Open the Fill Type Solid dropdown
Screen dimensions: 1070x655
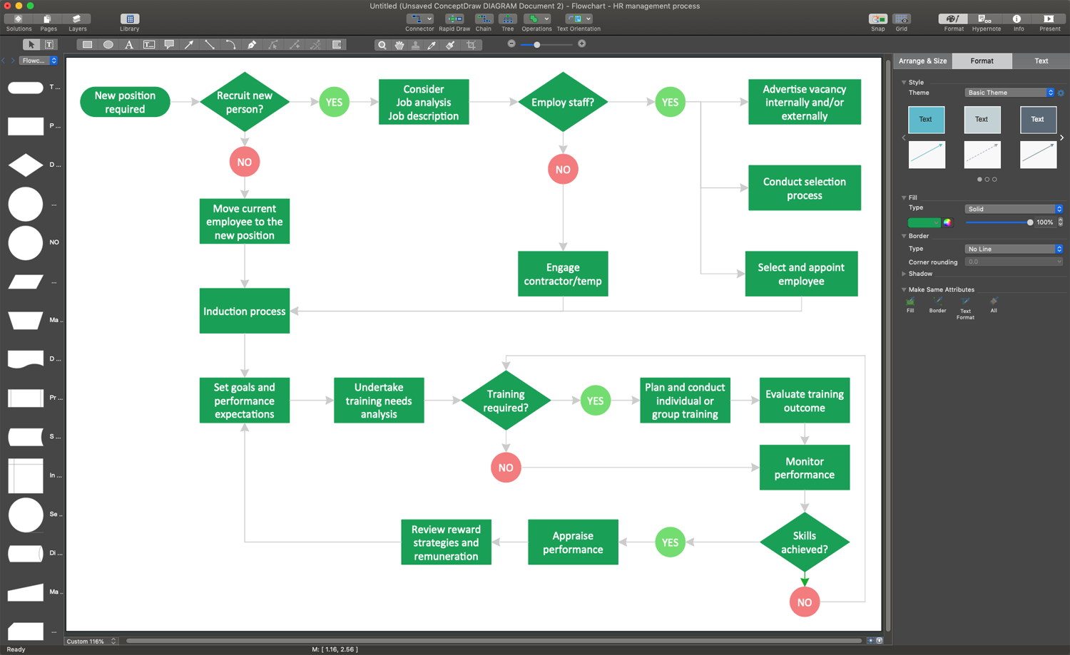tap(1014, 209)
